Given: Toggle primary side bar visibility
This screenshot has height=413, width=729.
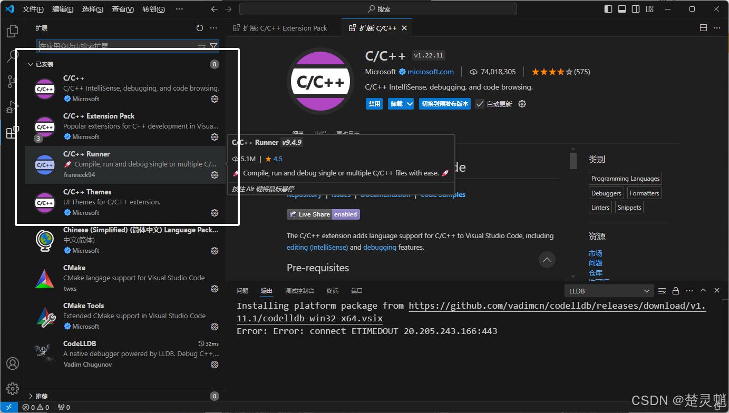Looking at the screenshot, I should pyautogui.click(x=608, y=9).
